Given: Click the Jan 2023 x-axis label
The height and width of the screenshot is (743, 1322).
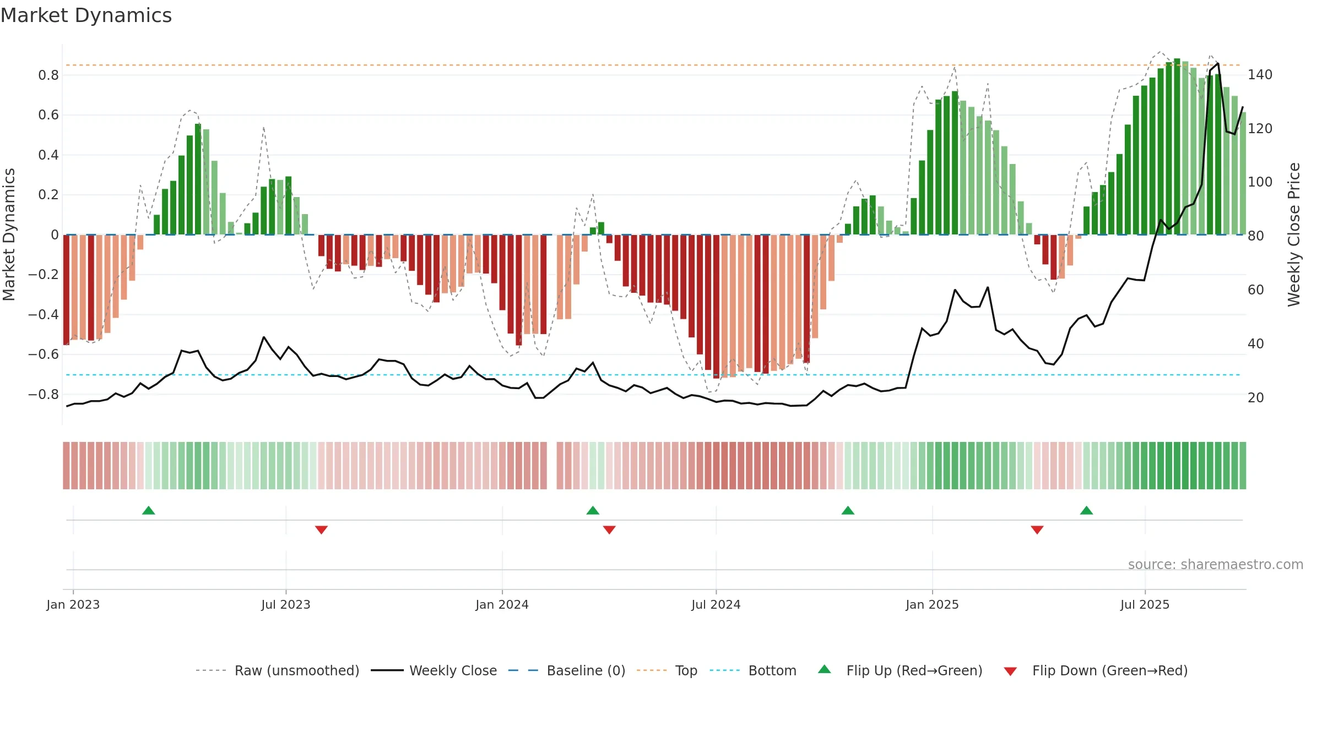Looking at the screenshot, I should [x=73, y=604].
